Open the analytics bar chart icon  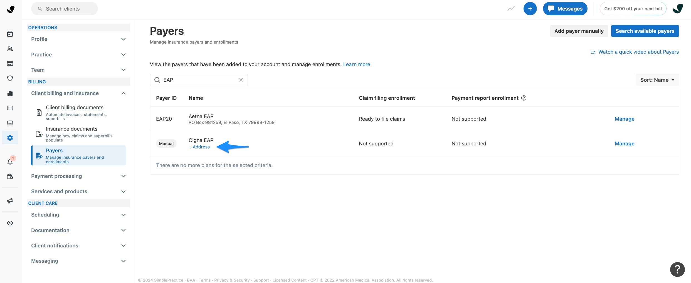click(x=10, y=93)
